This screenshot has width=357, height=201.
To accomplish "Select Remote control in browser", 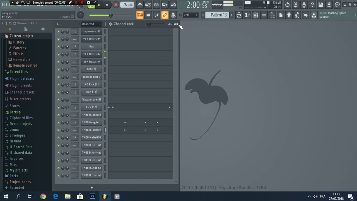I will pos(25,65).
